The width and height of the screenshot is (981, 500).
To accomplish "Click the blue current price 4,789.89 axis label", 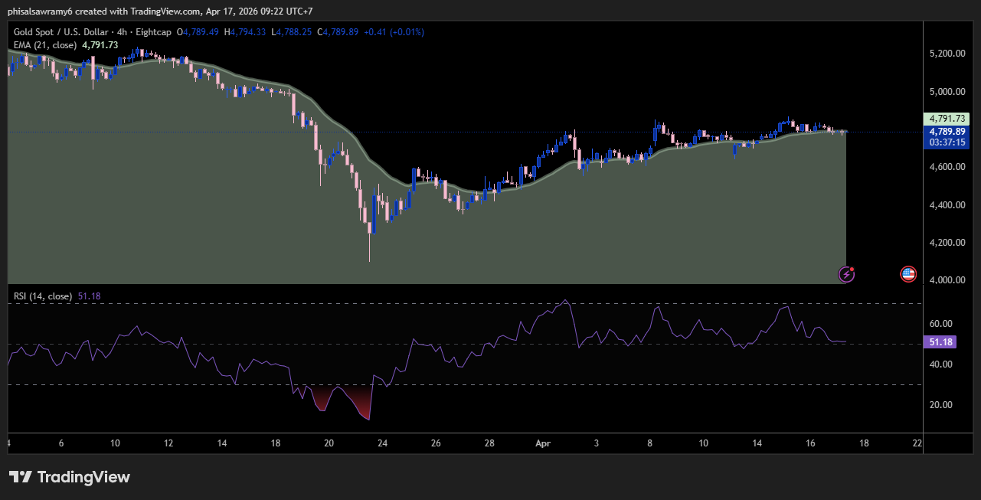I will (948, 131).
